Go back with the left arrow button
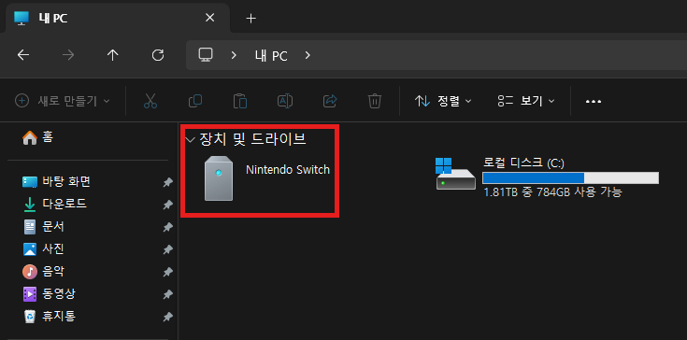This screenshot has width=687, height=340. [x=23, y=55]
